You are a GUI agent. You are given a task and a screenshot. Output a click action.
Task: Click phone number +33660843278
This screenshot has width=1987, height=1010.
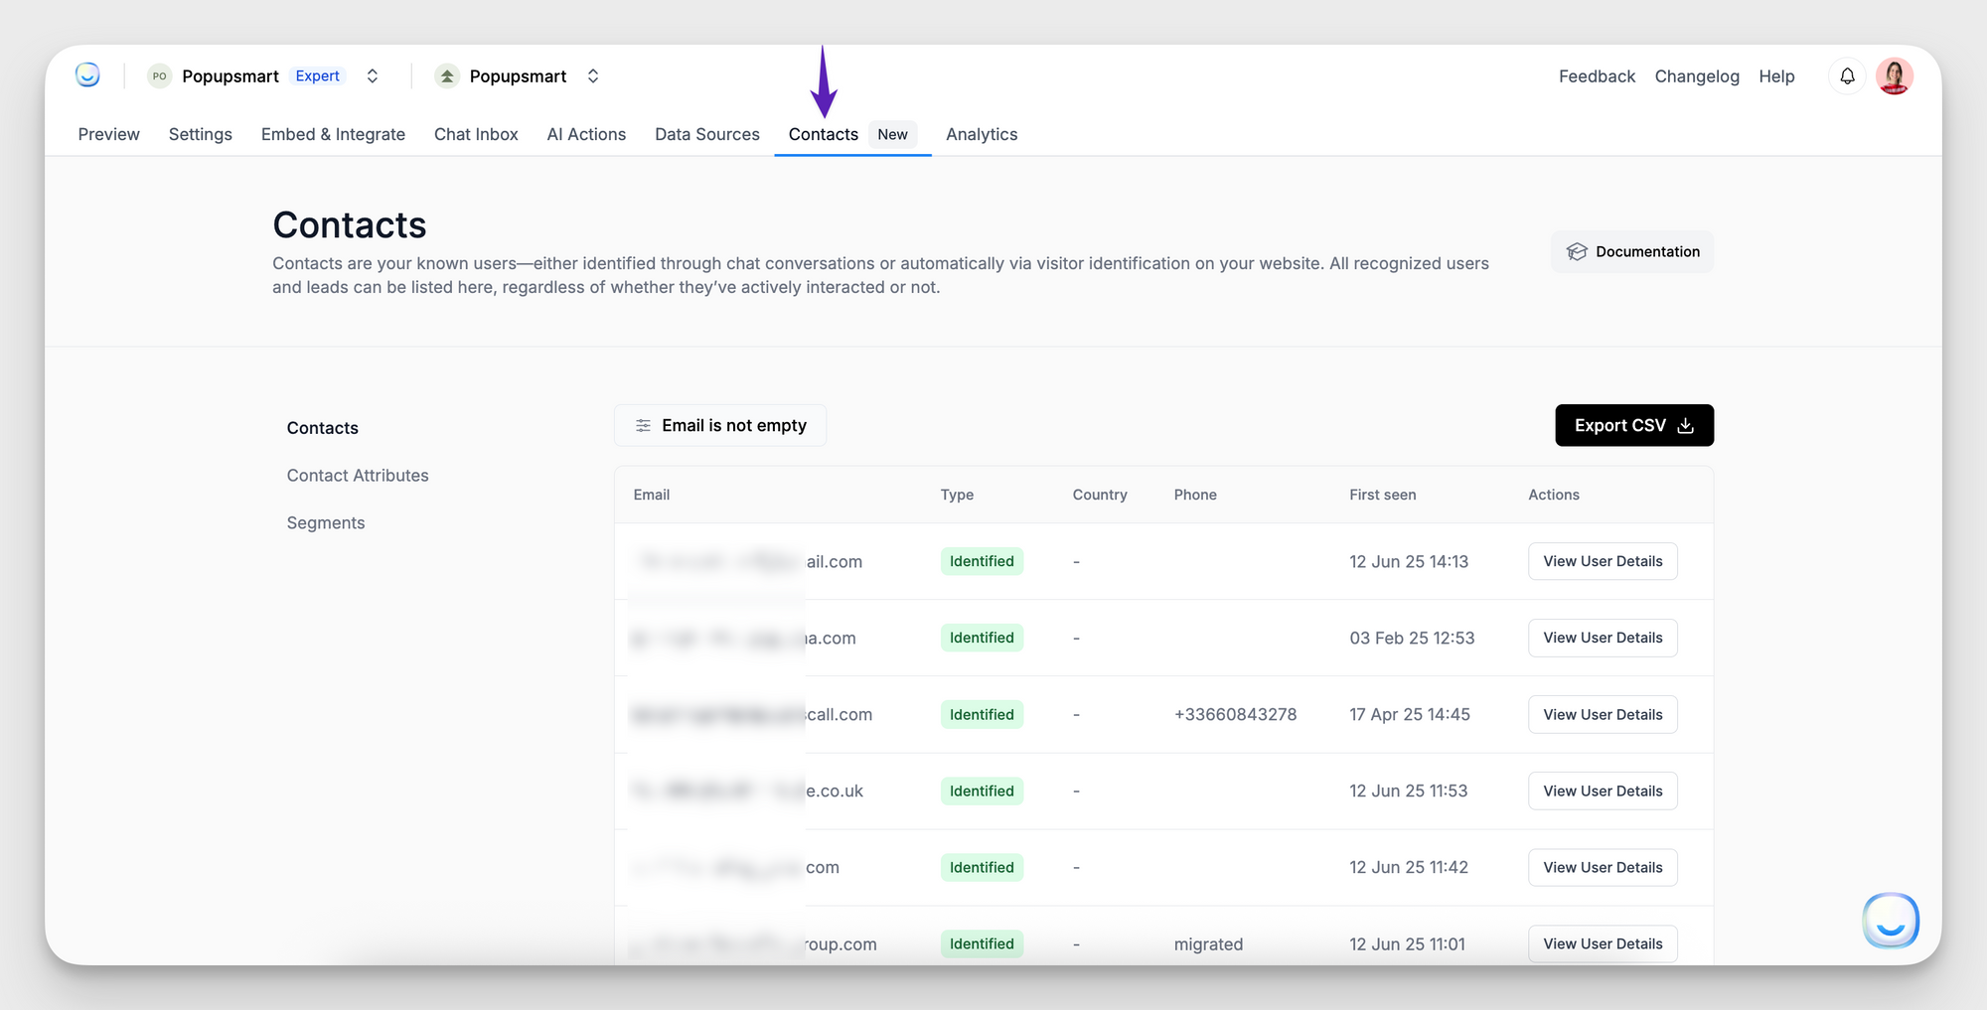pyautogui.click(x=1235, y=714)
